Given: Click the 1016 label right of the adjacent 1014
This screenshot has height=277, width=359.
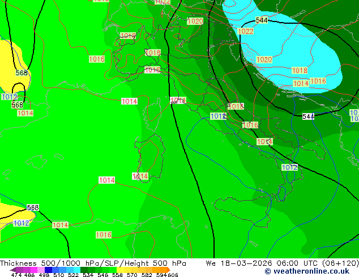Looking at the screenshot, I should tap(318, 81).
